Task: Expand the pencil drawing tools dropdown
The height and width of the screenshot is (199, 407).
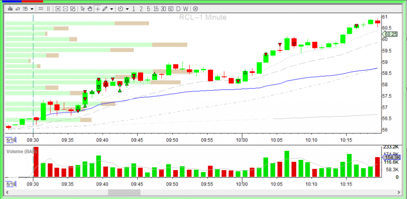Action: pyautogui.click(x=111, y=9)
